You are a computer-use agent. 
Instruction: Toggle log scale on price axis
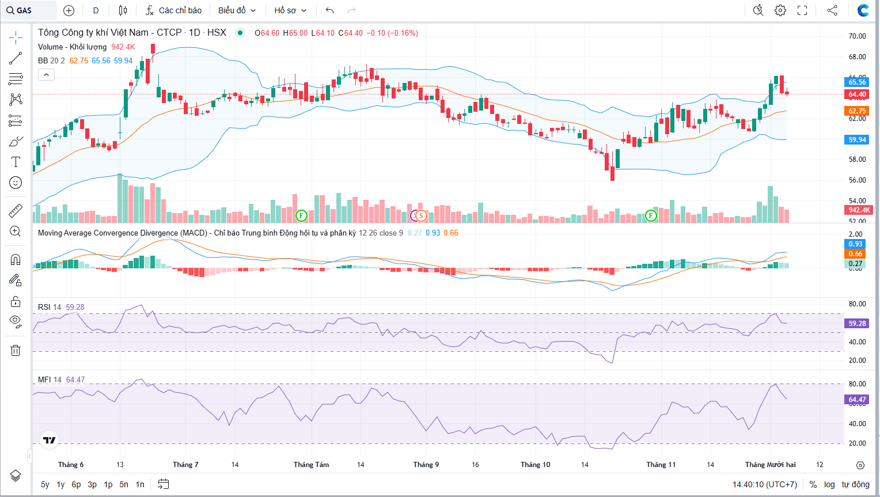click(829, 484)
